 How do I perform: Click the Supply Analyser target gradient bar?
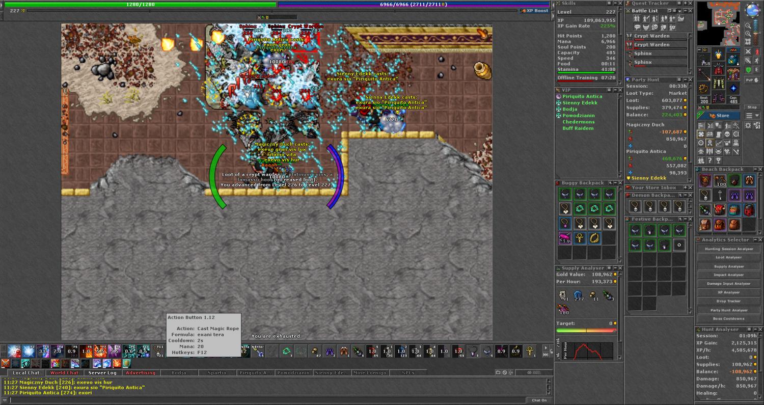coord(586,330)
